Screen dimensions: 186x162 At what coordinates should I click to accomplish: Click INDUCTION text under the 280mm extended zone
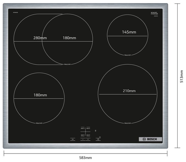[67, 64]
